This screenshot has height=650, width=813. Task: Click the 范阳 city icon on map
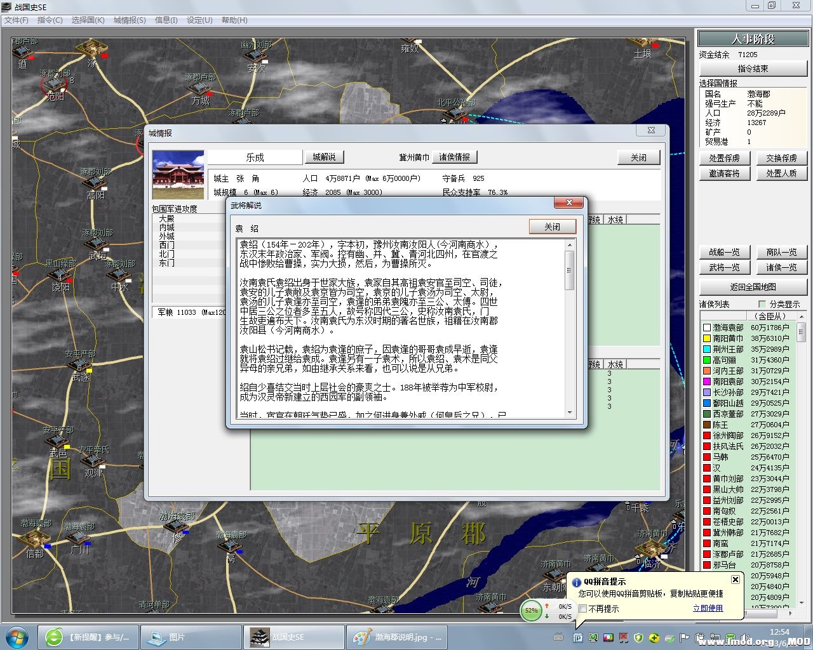[55, 84]
